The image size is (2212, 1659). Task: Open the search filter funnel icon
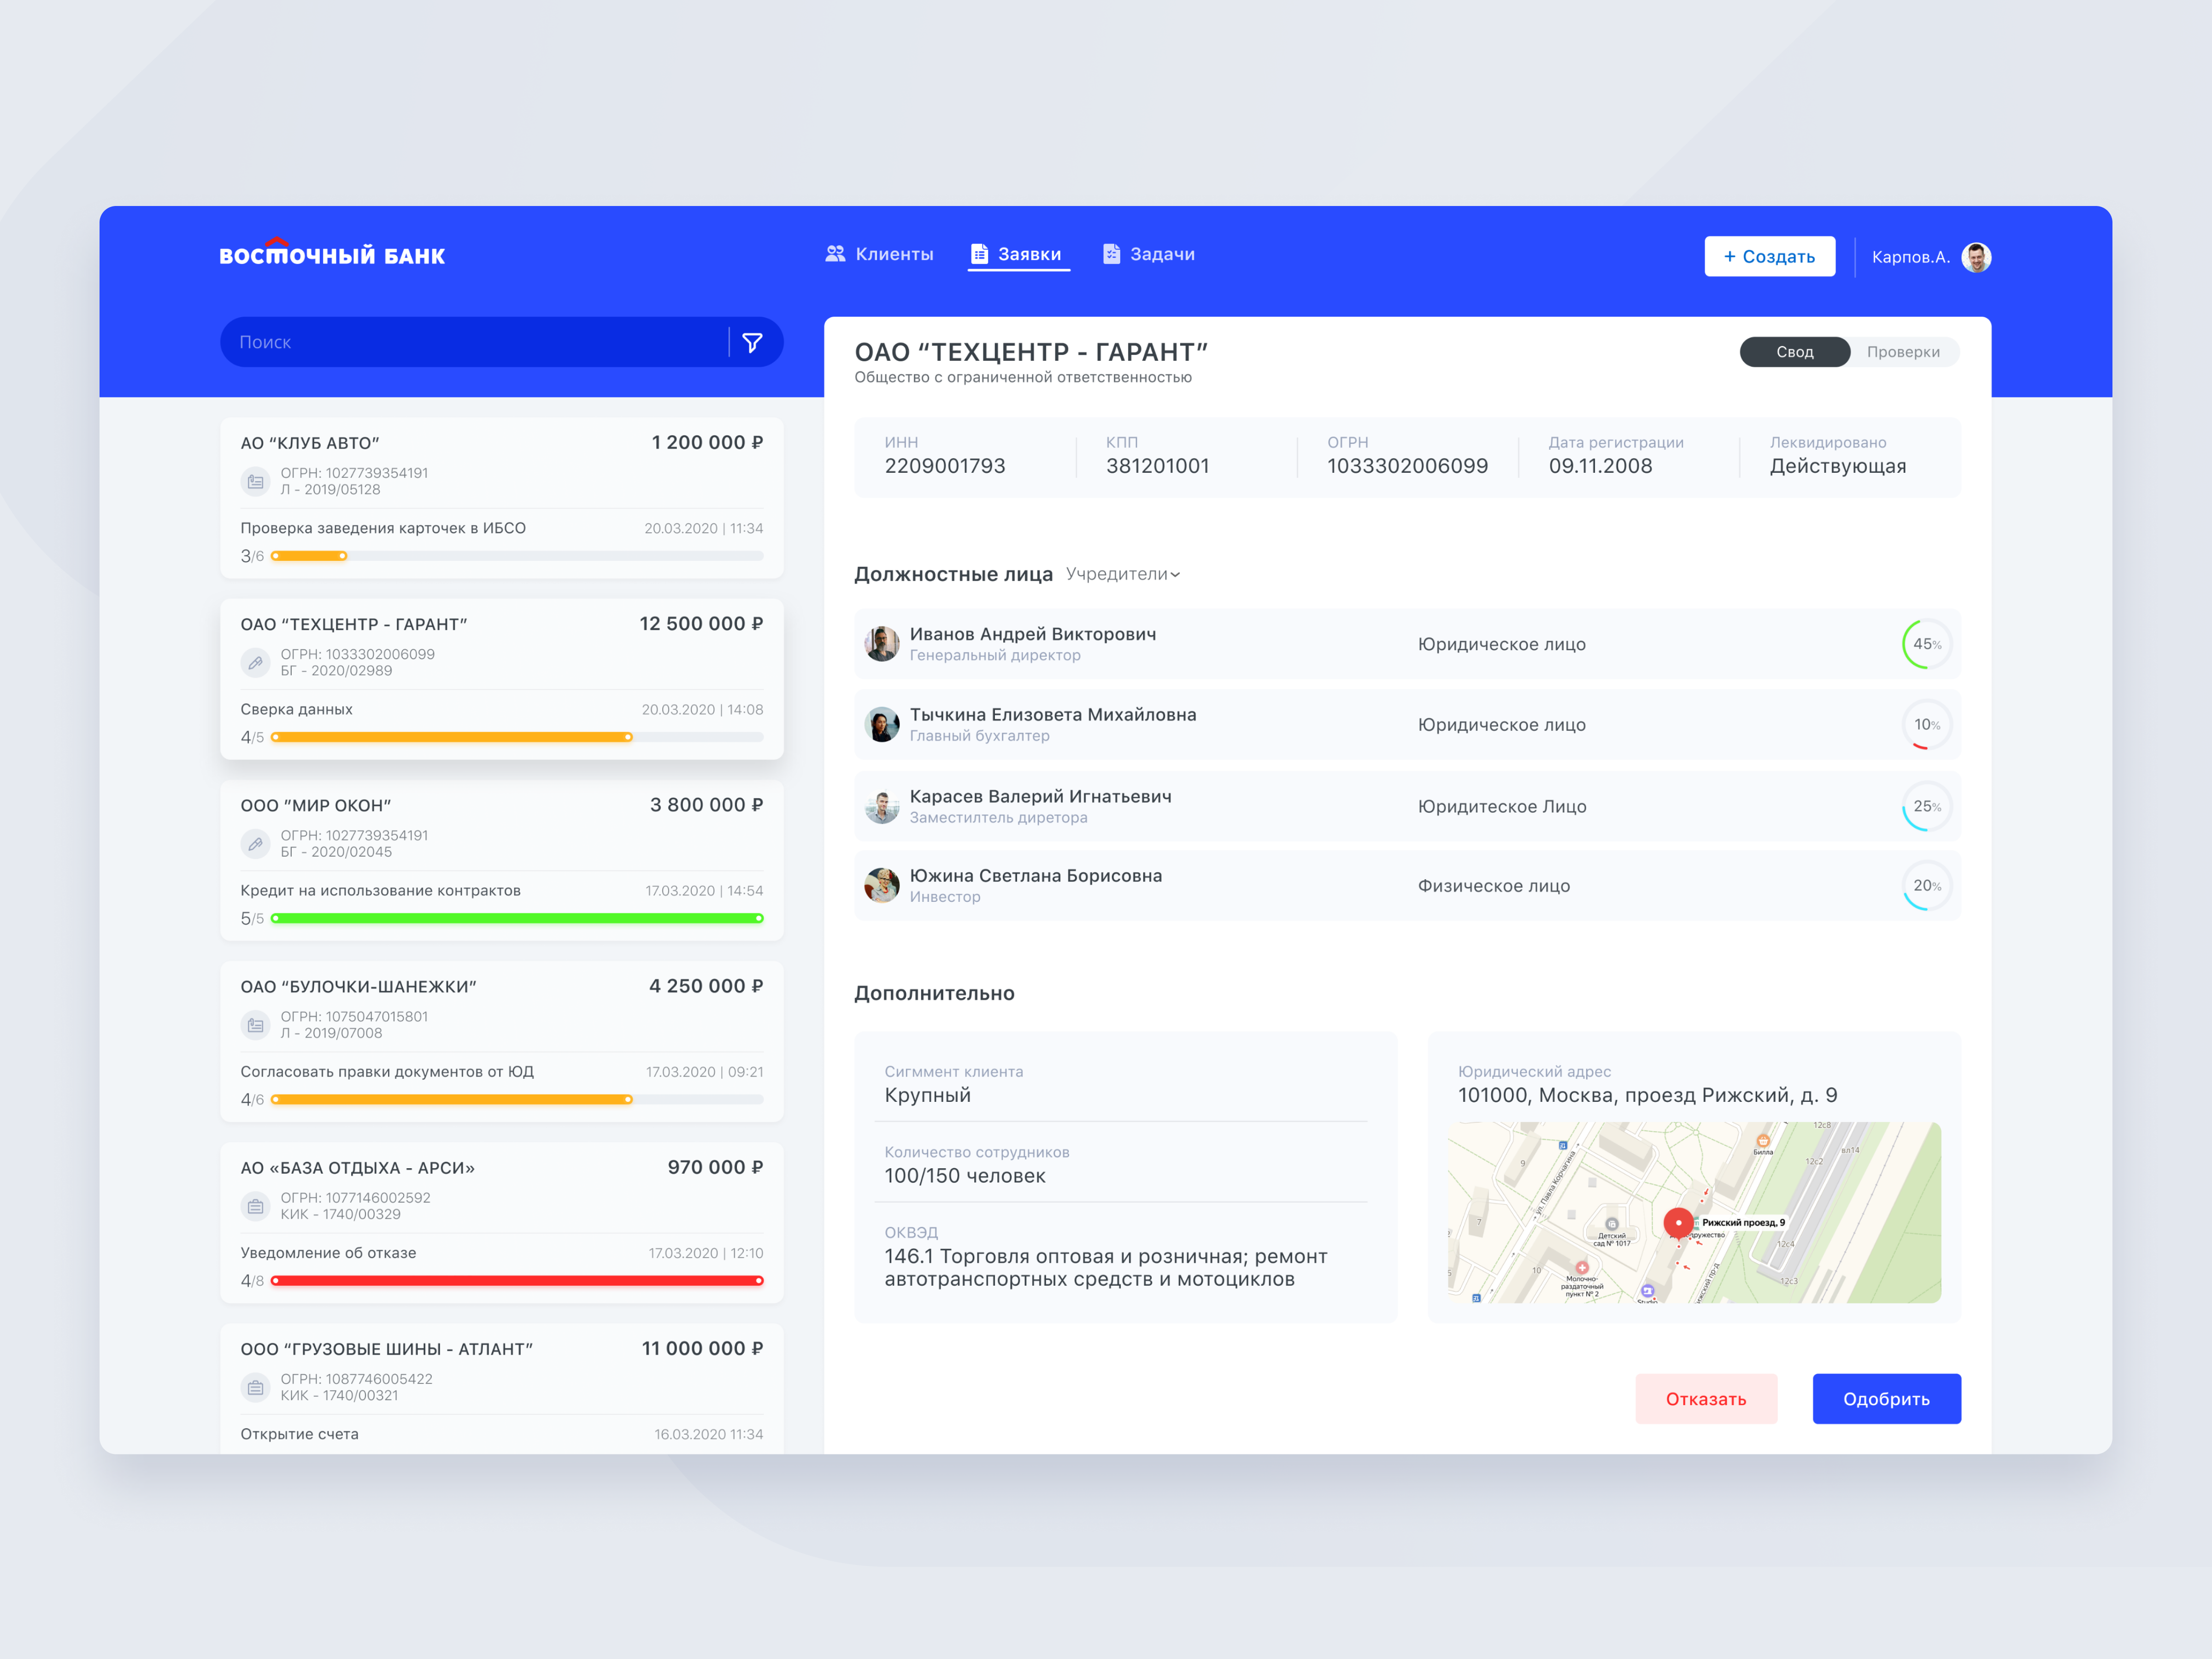(753, 343)
